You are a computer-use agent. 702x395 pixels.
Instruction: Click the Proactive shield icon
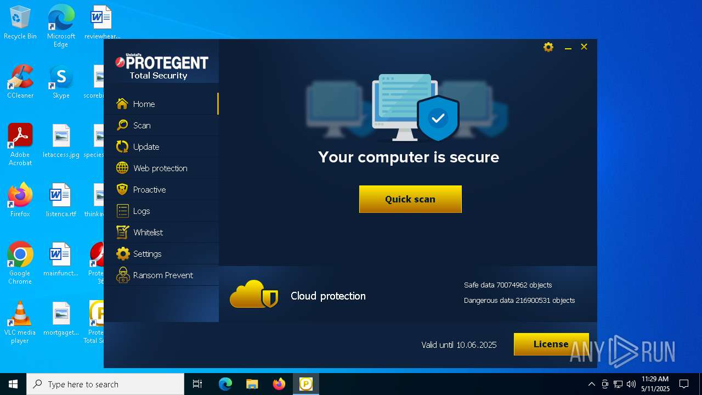122,189
